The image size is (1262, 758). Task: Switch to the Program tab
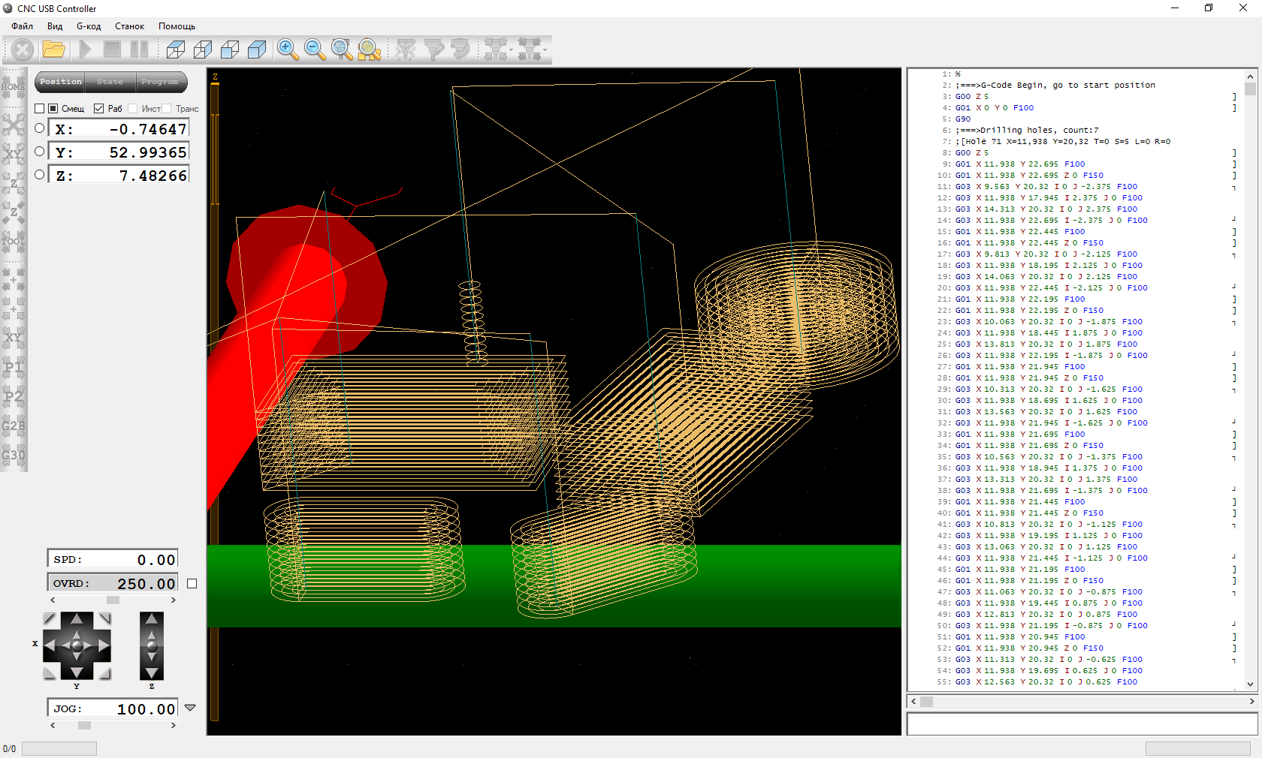(x=160, y=82)
